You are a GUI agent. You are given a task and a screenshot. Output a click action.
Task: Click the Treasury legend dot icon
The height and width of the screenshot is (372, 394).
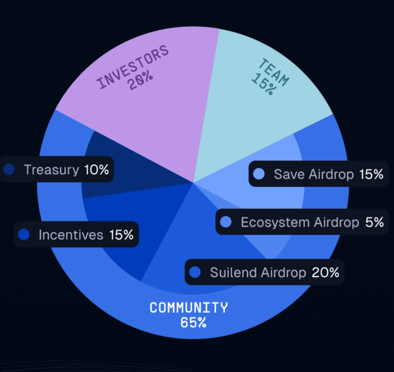pos(9,170)
